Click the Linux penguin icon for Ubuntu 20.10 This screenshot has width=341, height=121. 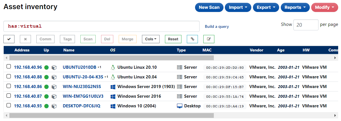coord(113,68)
